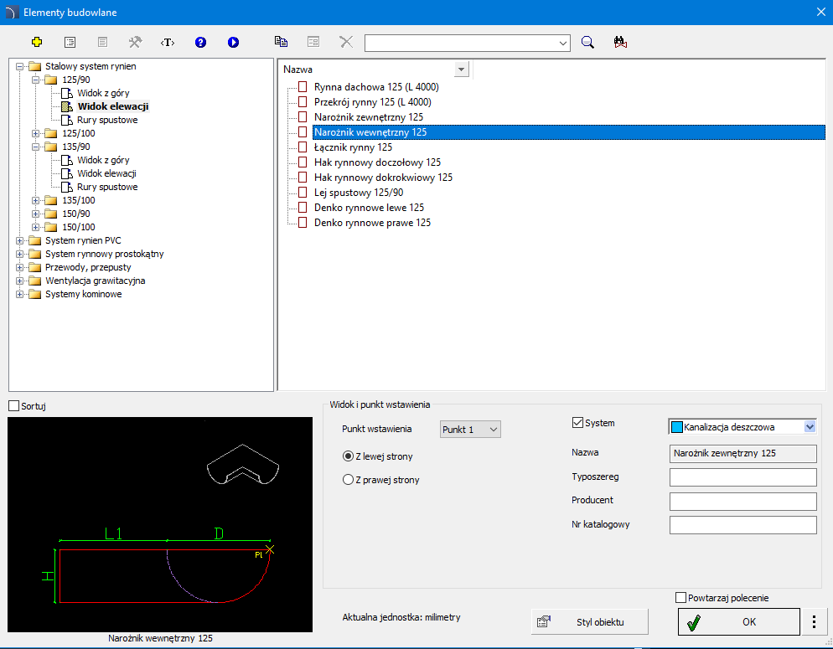
Task: Select the 'Z prawej strony' radio button
Action: [x=349, y=480]
